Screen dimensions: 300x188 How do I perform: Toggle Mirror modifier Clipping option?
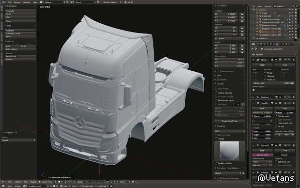pyautogui.click(x=265, y=76)
